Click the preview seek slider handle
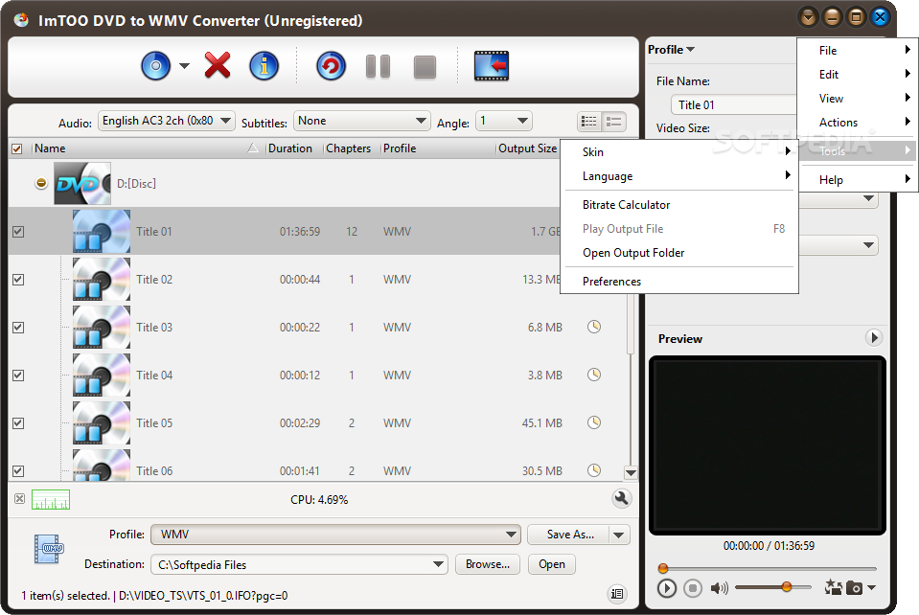 point(663,568)
